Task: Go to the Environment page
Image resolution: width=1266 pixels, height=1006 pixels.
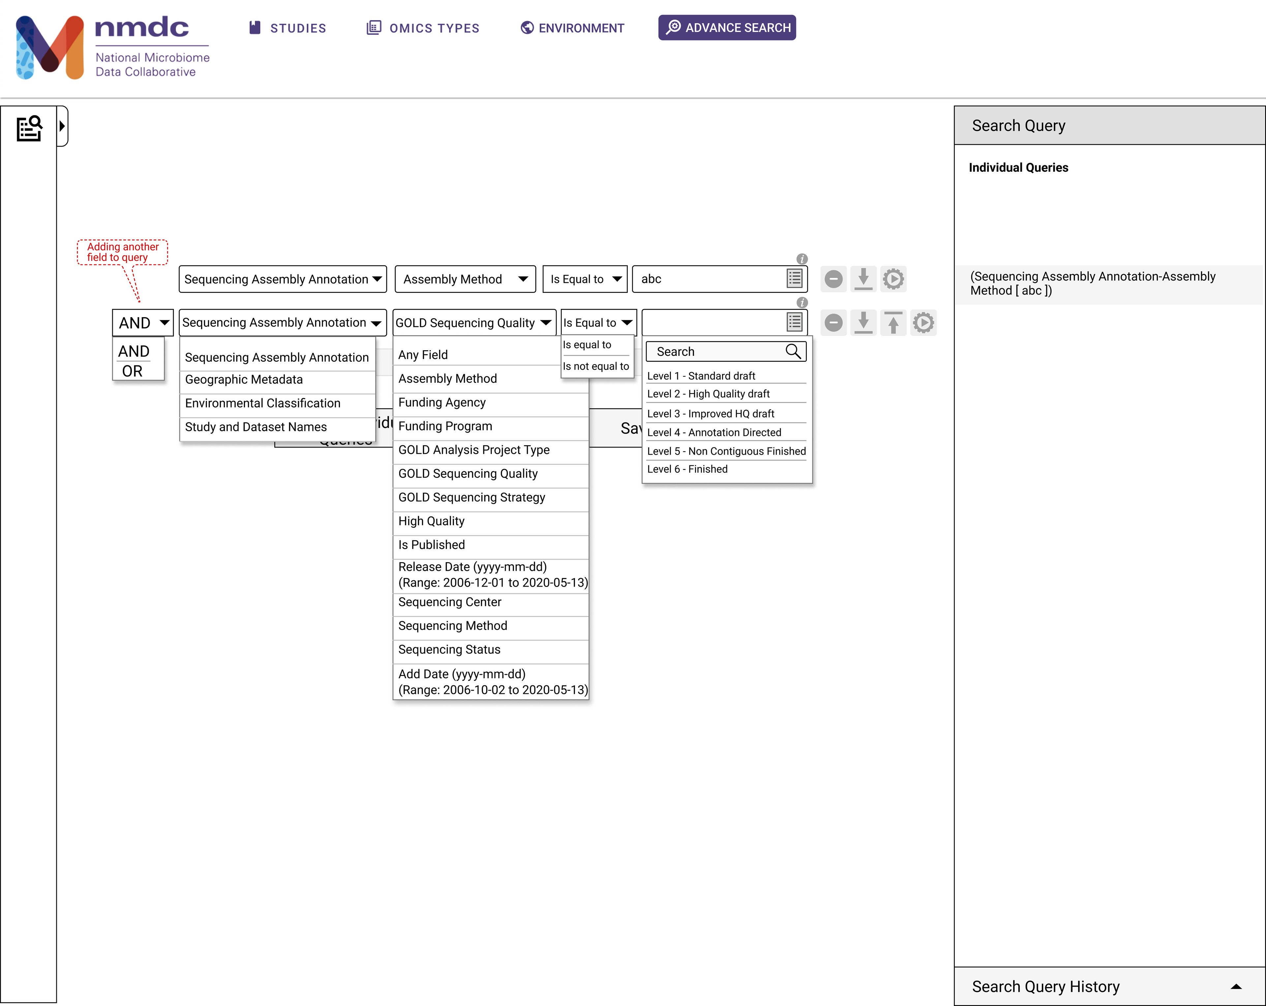Action: click(x=573, y=28)
